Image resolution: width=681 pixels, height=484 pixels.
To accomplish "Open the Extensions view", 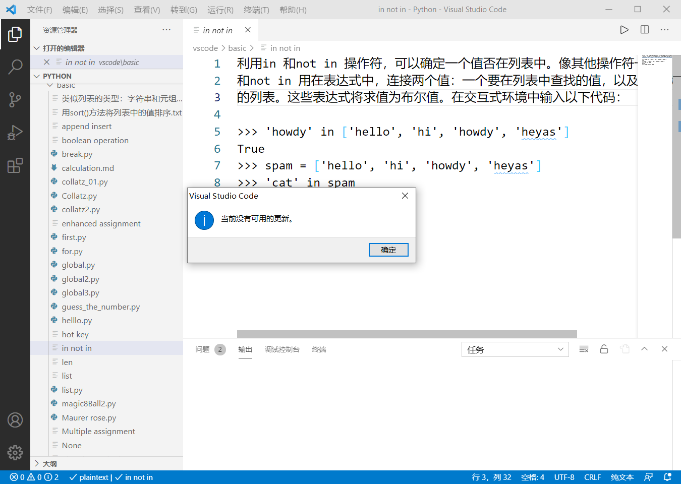I will (x=15, y=165).
